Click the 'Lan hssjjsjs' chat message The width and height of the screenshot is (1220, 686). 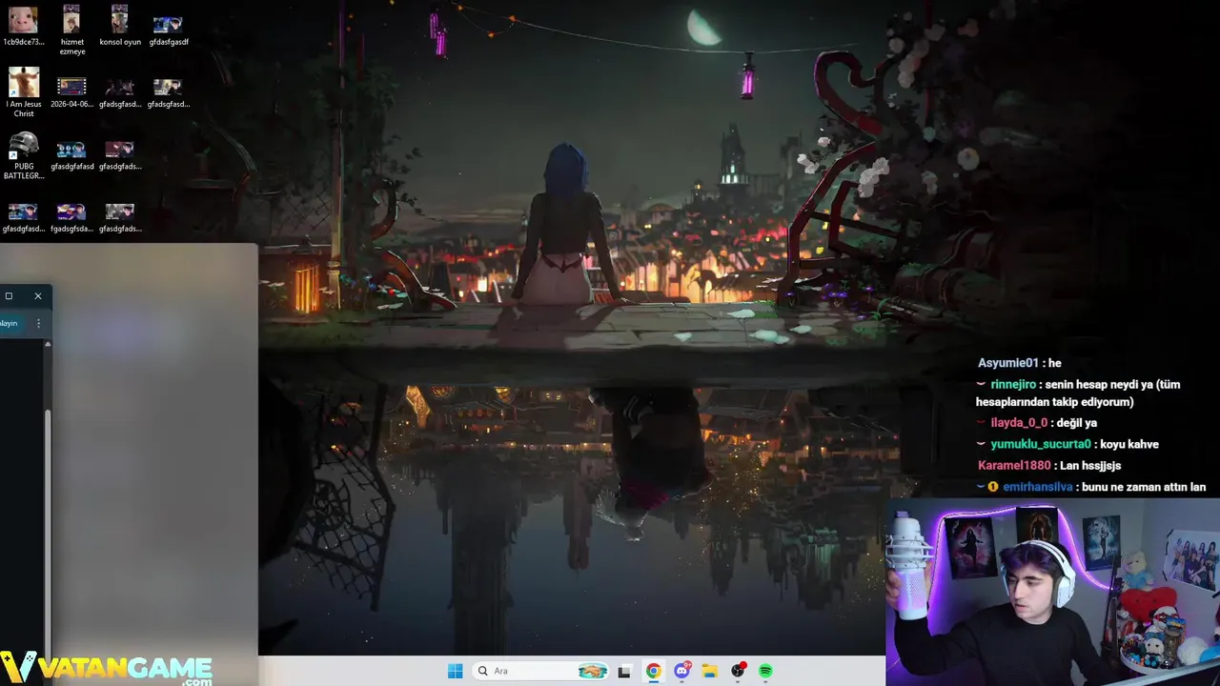pyautogui.click(x=1090, y=465)
